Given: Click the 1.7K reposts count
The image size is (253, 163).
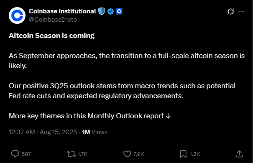Looking at the screenshot, I should 82,154.
